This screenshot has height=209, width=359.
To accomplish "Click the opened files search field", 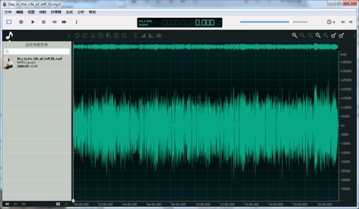I will (x=37, y=51).
